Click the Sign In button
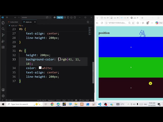Image resolution: width=163 pixels, height=122 pixels. point(60,18)
